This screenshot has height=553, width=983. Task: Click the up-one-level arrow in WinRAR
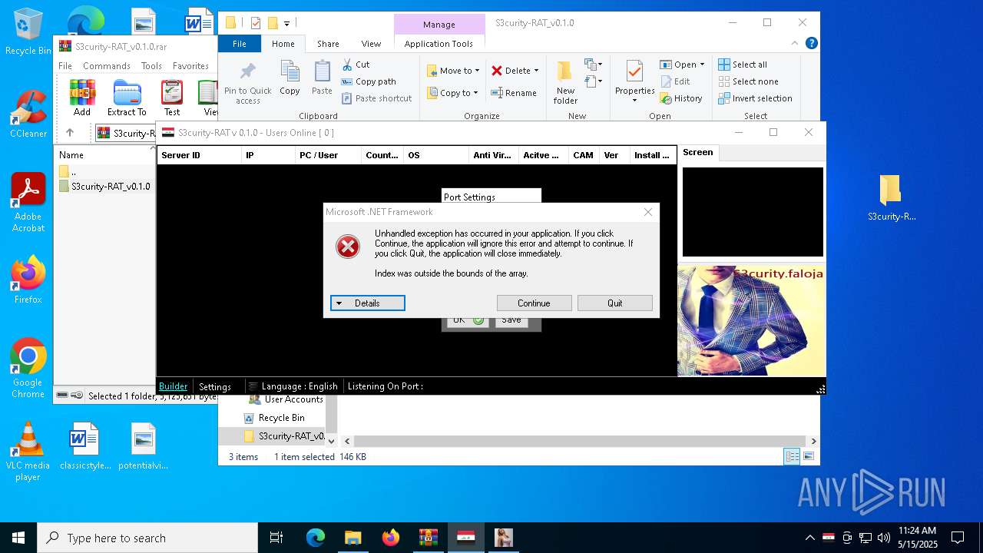[69, 133]
